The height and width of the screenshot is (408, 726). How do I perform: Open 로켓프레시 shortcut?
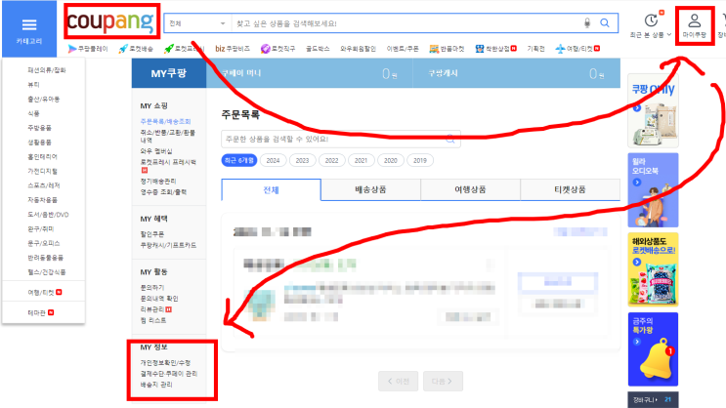184,49
